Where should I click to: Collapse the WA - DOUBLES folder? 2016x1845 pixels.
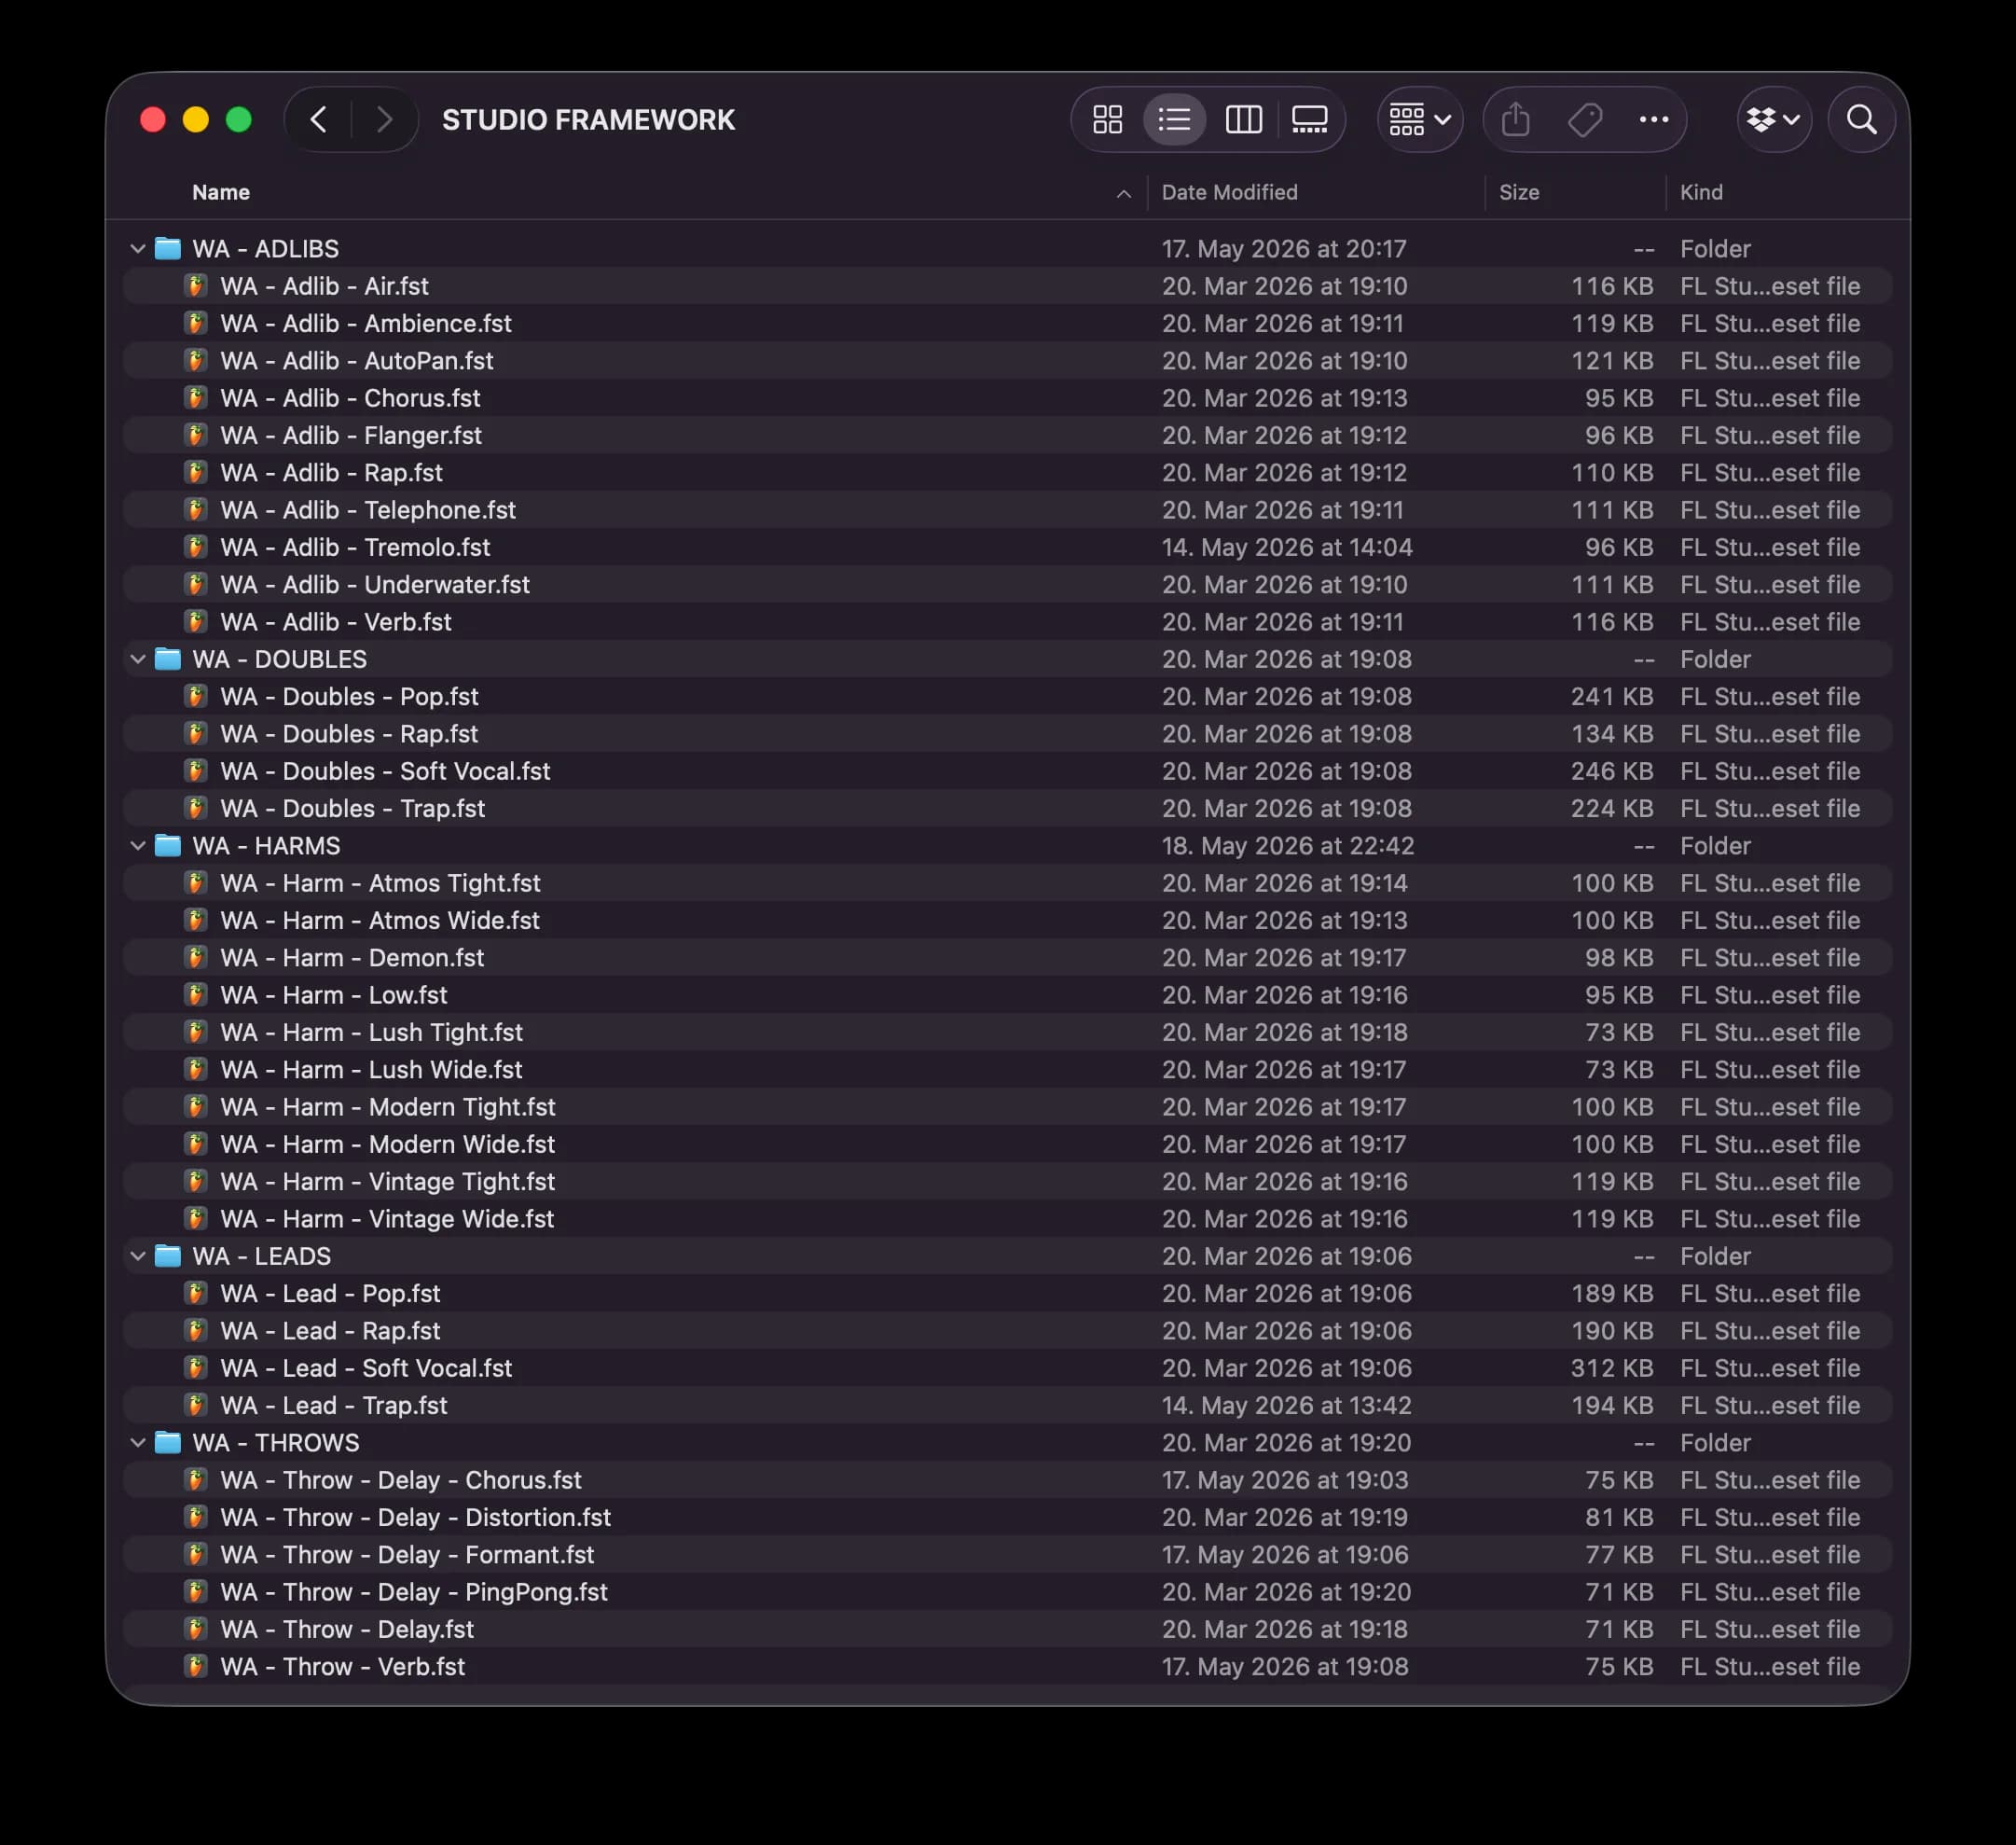[138, 659]
